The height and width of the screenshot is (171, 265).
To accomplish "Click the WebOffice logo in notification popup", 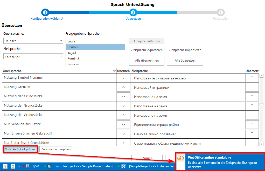I will coord(180,161).
